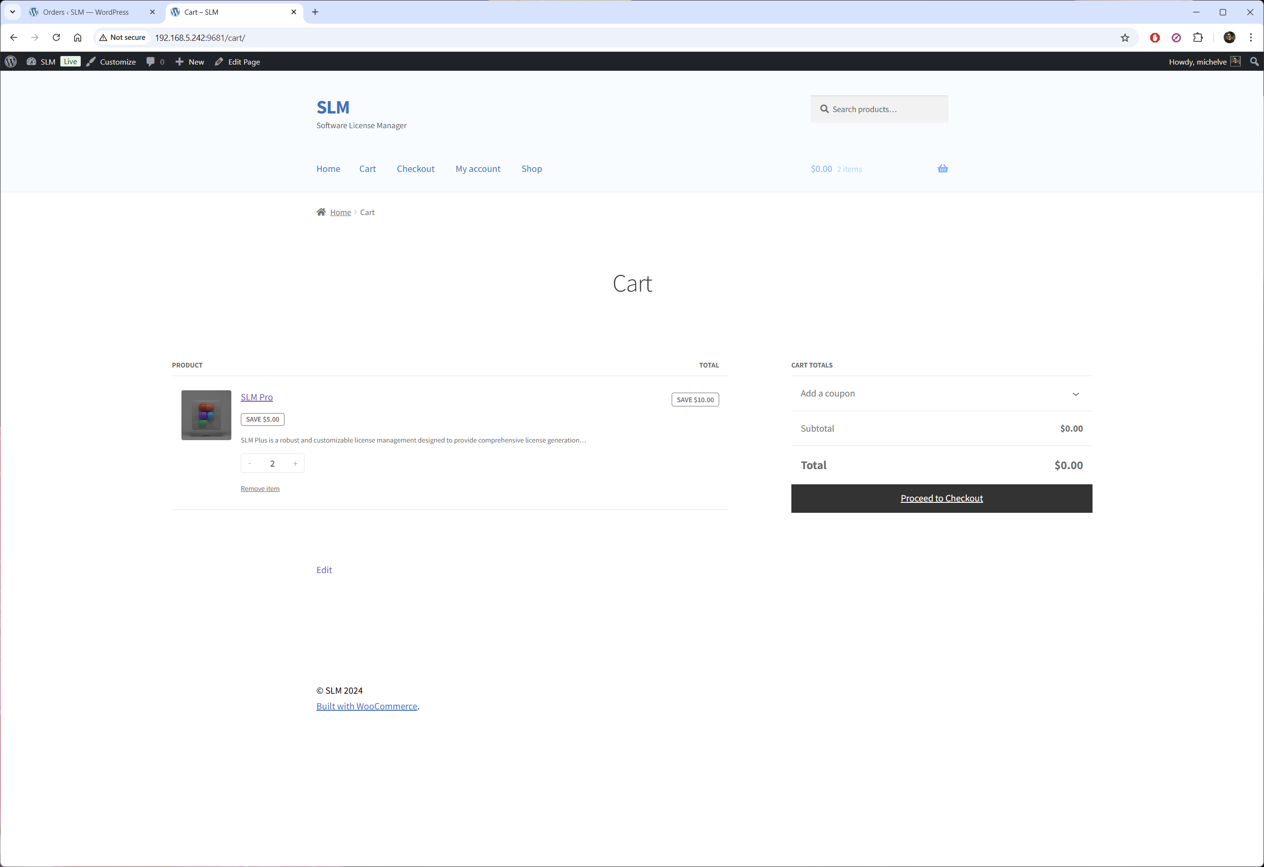Open the tab search dropdown arrow
The width and height of the screenshot is (1264, 867).
click(x=12, y=12)
